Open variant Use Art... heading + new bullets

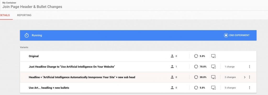49,88
